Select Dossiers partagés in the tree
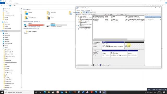167x94 pixels. 85,21
